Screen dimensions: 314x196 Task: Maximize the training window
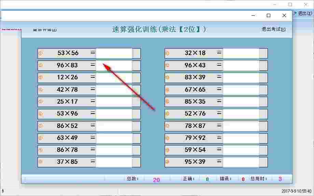269,15
